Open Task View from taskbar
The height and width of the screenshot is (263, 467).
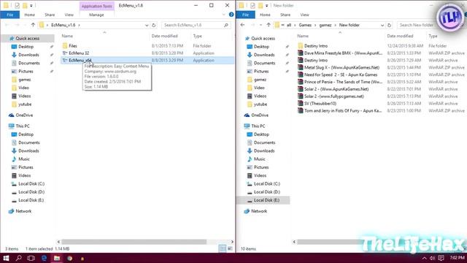click(31, 258)
